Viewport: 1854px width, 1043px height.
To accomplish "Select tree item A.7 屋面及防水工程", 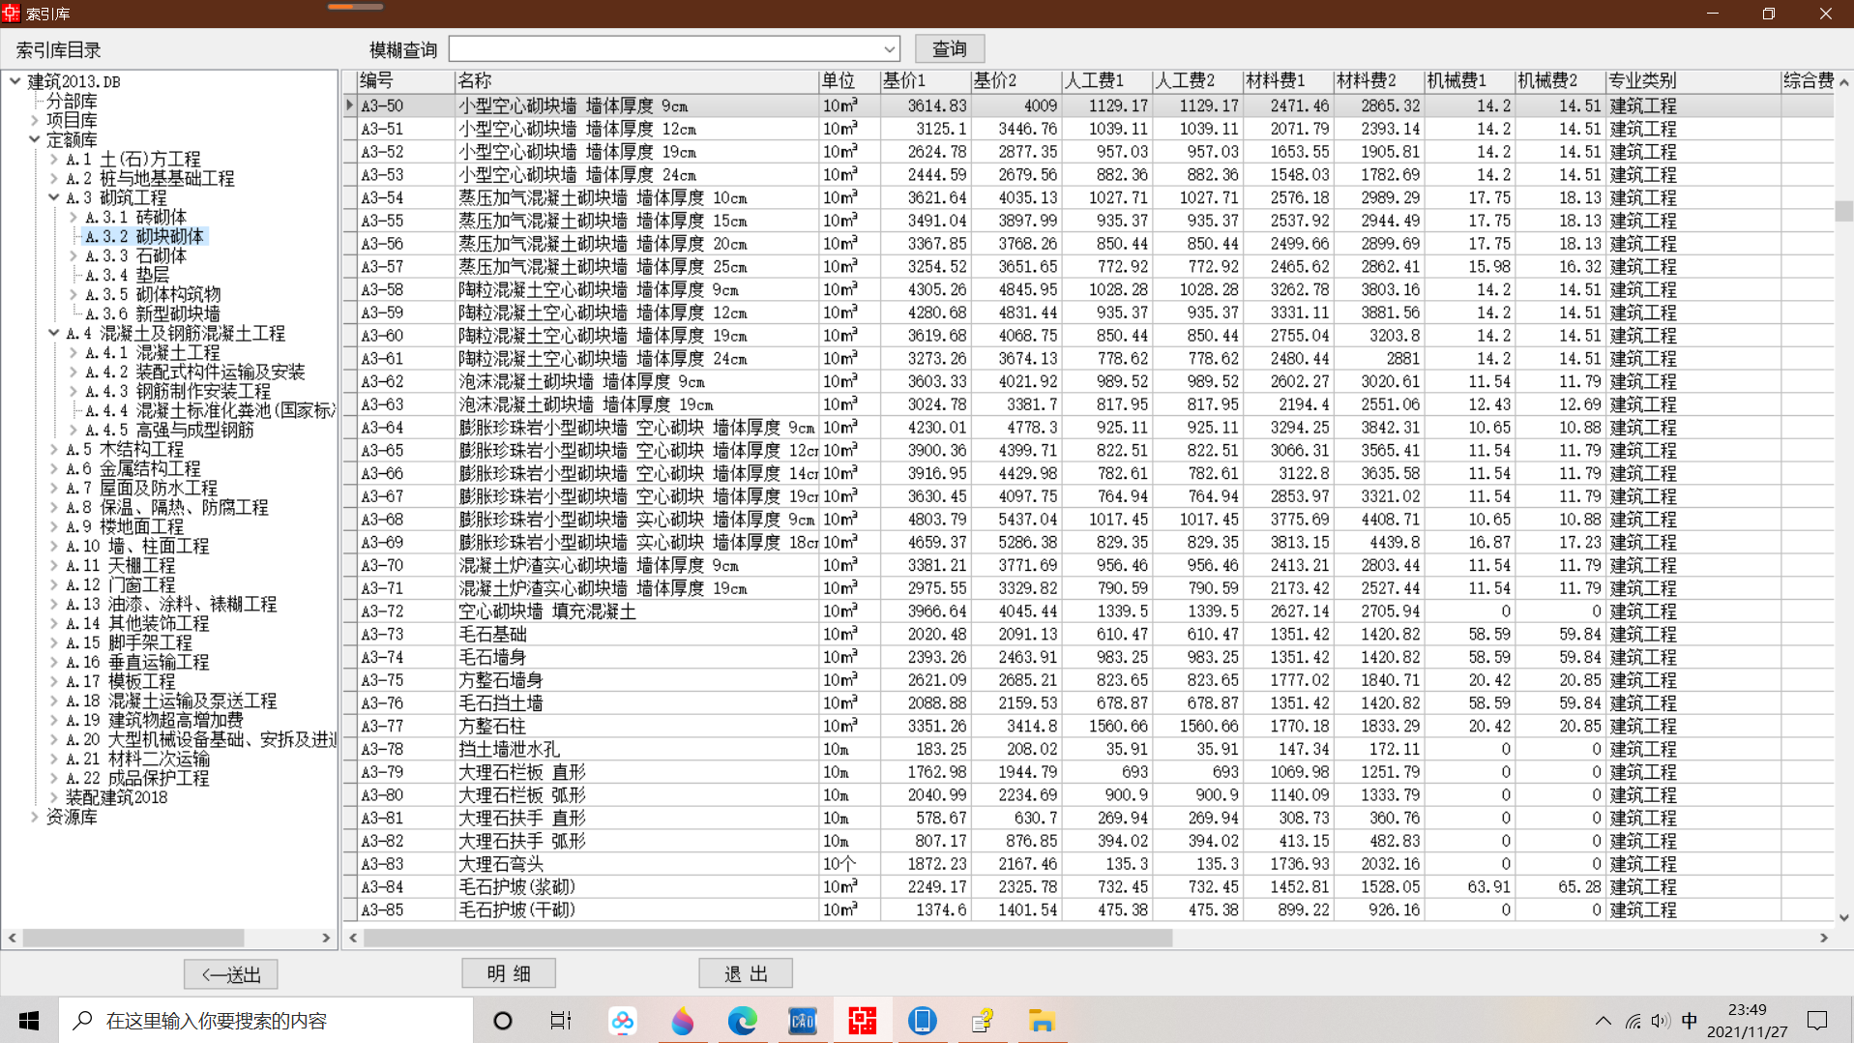I will 141,488.
